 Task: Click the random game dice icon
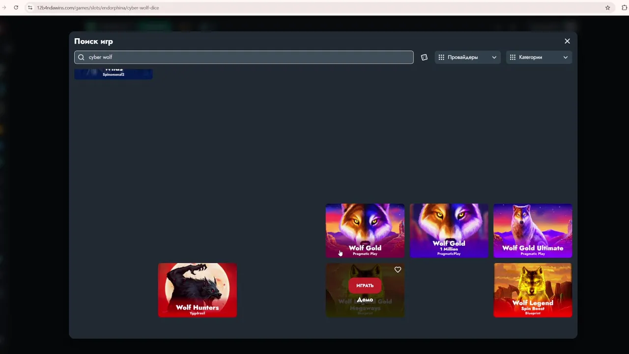tap(424, 57)
